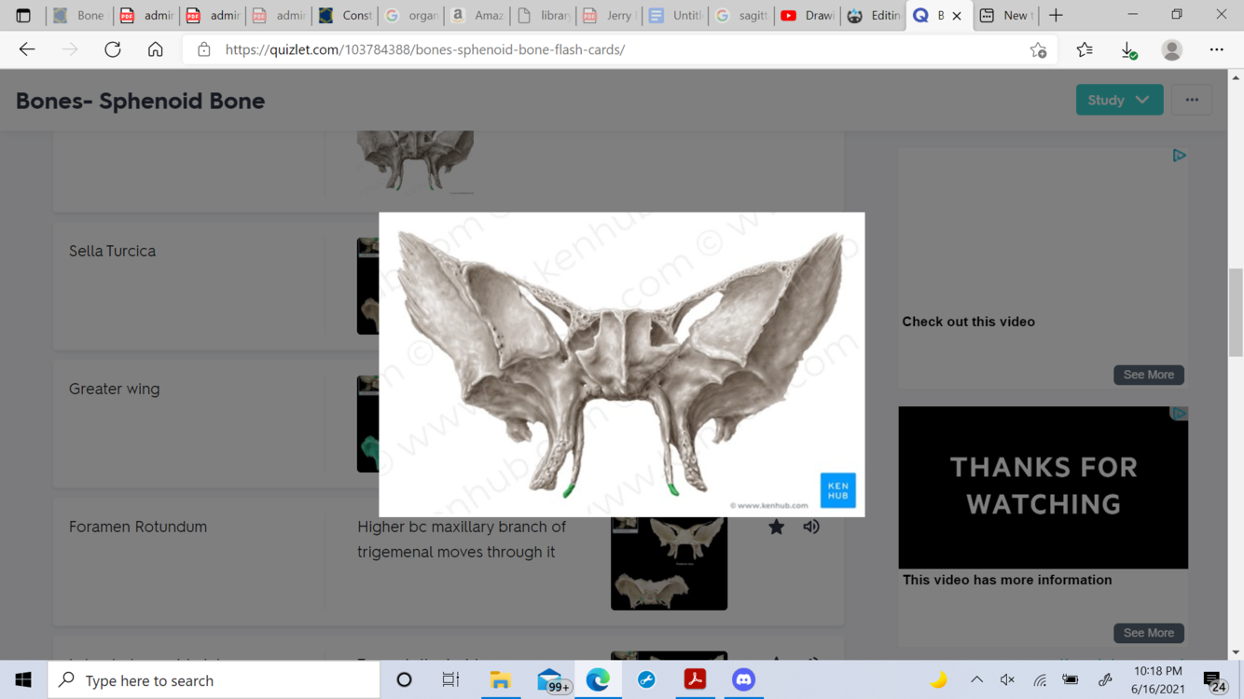The height and width of the screenshot is (699, 1244).
Task: Expand the Study dropdown button
Action: coord(1119,100)
